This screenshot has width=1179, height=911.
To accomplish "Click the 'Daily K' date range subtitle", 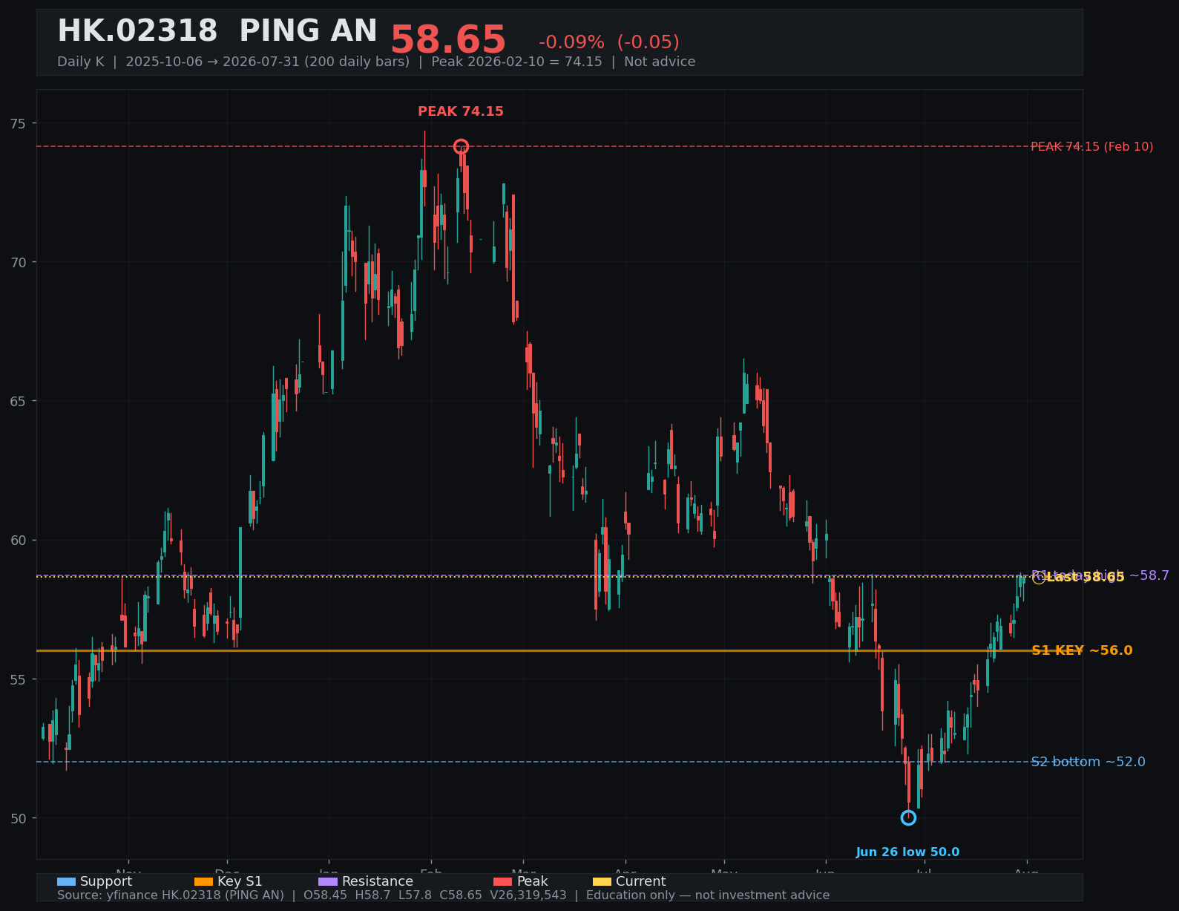I will [x=376, y=62].
